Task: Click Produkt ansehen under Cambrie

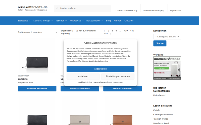Action: coord(37,89)
